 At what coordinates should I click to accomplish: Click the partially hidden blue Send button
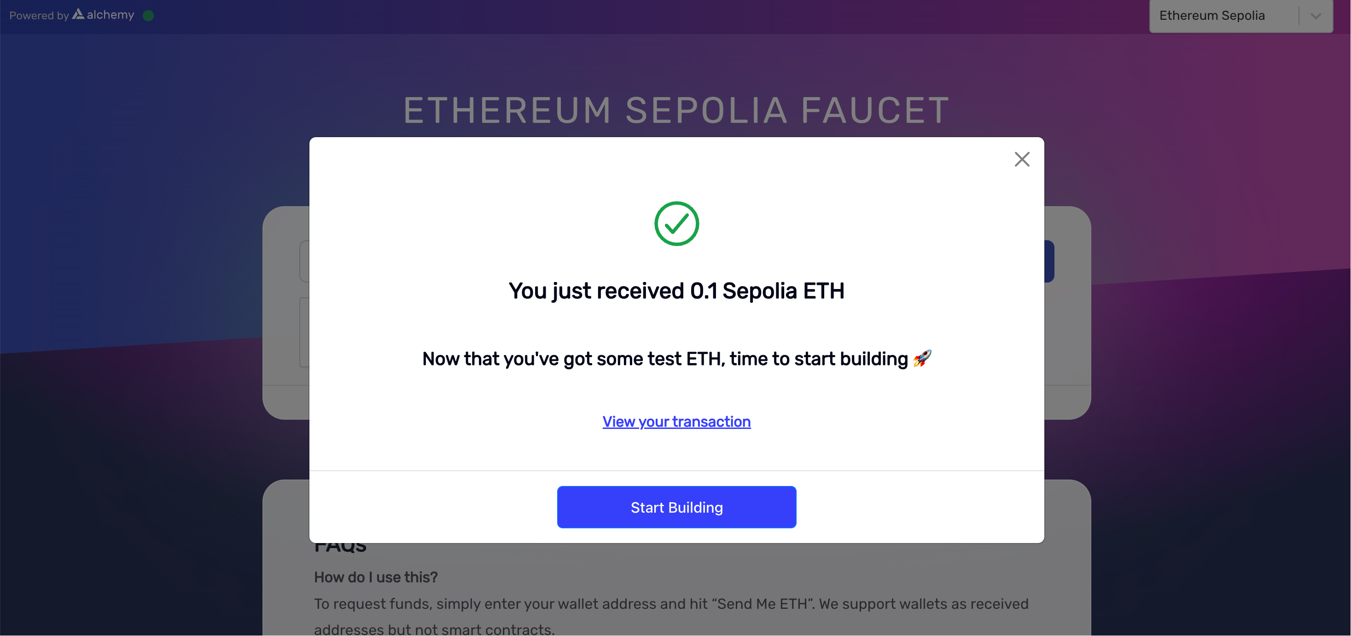point(1049,261)
